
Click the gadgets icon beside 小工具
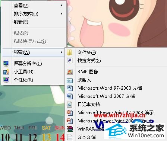[x=6, y=72]
